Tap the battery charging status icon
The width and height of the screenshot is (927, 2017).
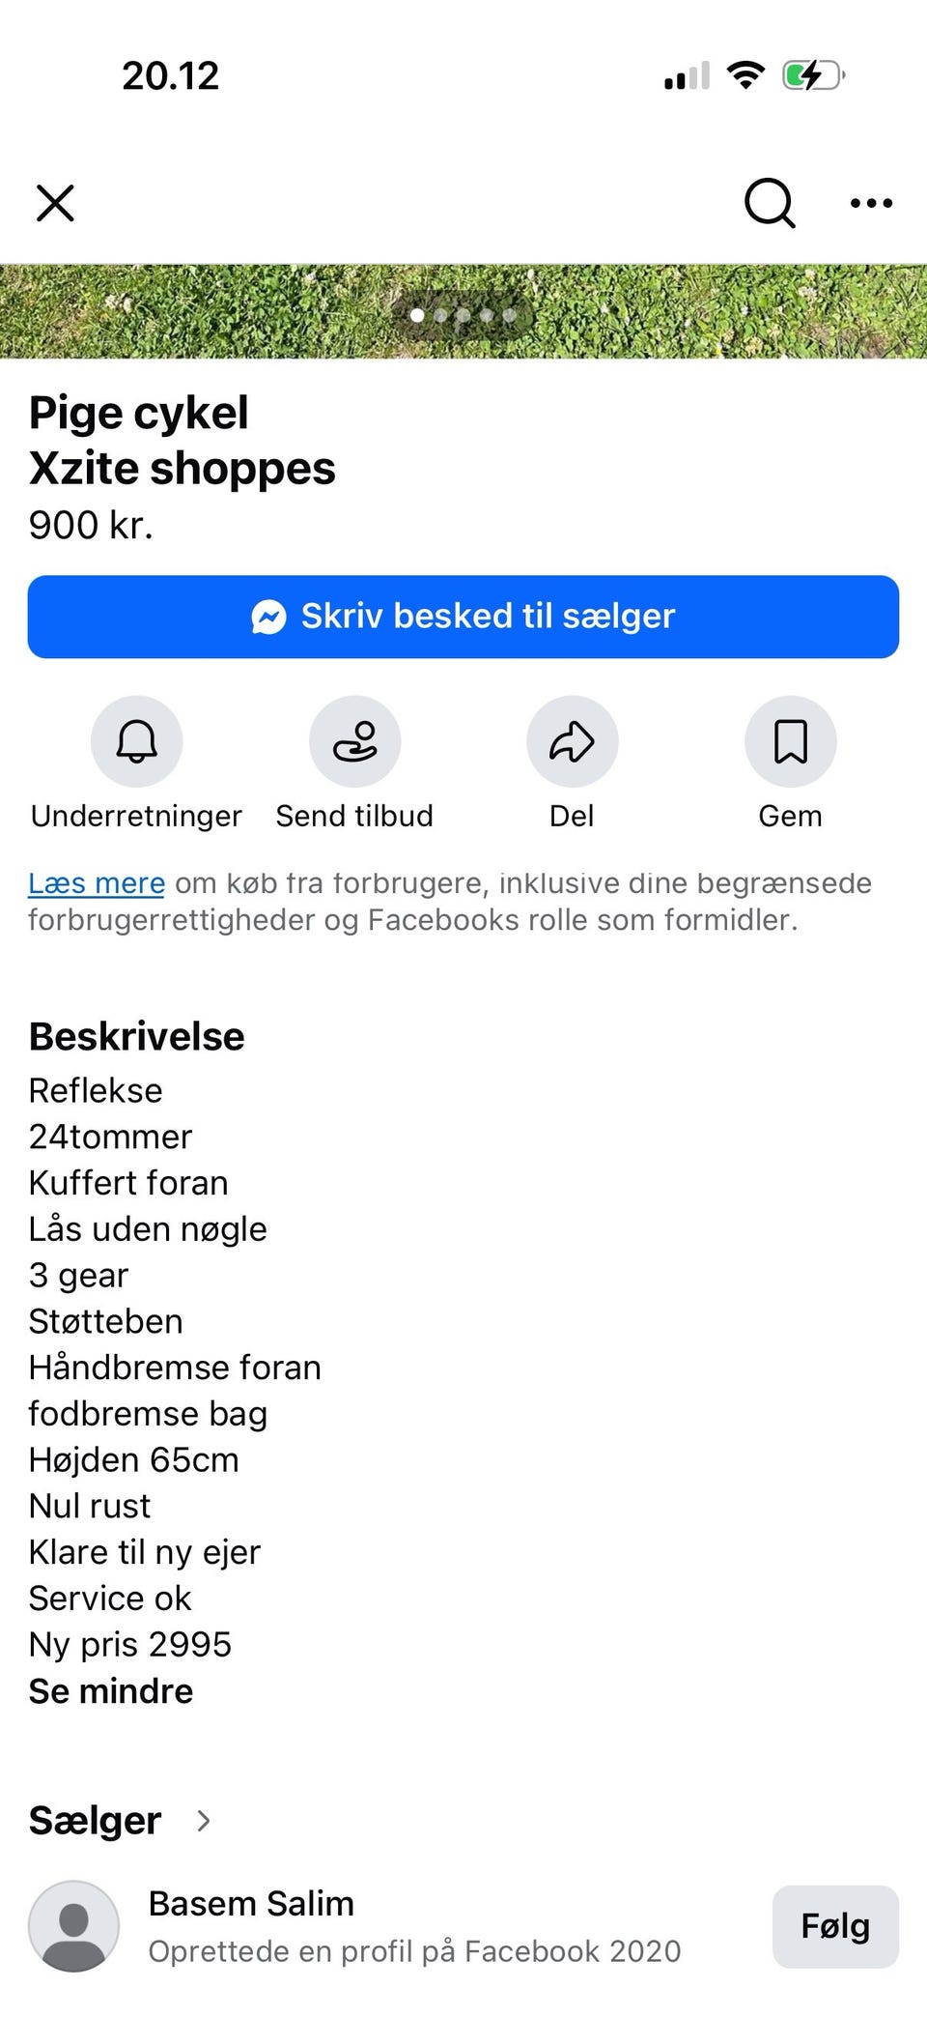point(813,75)
